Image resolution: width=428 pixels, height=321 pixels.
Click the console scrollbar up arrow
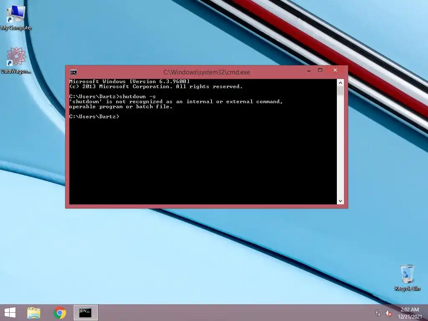point(340,83)
